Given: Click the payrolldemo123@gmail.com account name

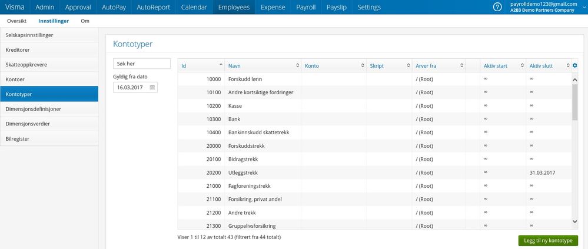Looking at the screenshot, I should pos(544,4).
